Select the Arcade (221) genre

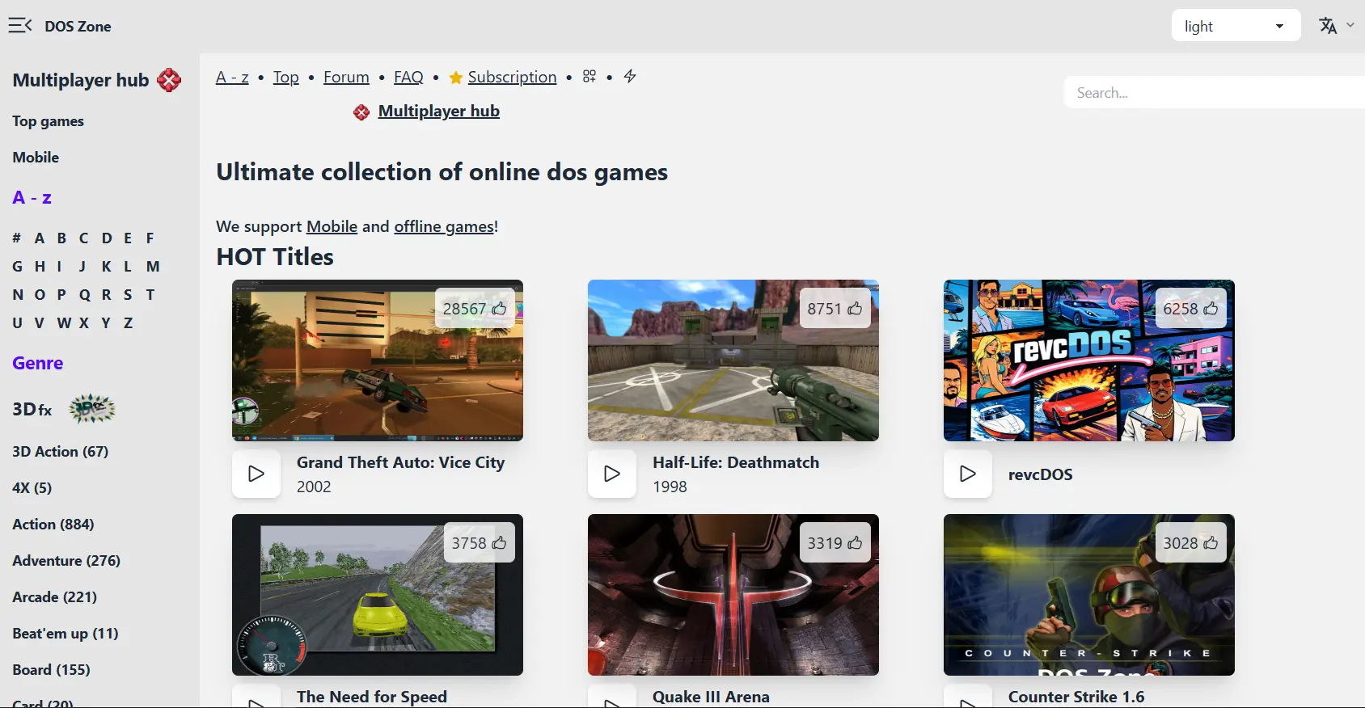(55, 597)
